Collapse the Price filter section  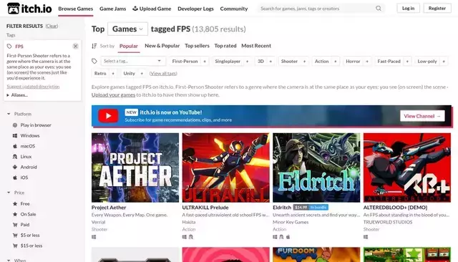point(16,193)
